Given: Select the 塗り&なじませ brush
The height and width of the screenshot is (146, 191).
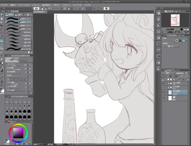Looking at the screenshot, I should (18, 49).
